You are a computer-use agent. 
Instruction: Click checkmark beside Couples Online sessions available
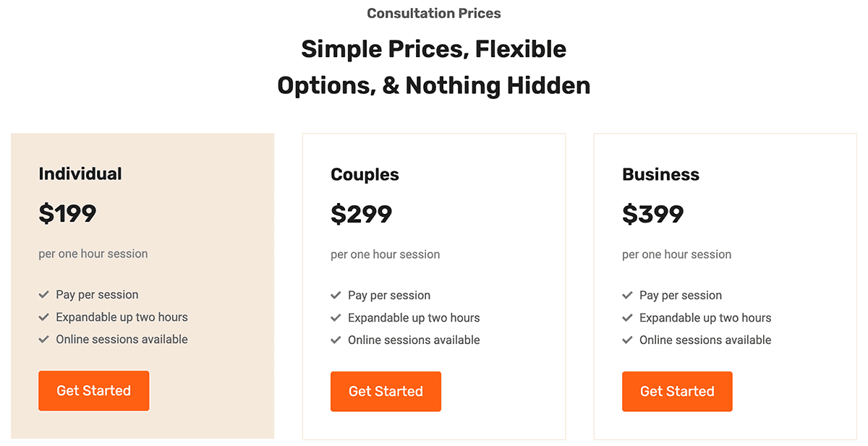(x=336, y=340)
